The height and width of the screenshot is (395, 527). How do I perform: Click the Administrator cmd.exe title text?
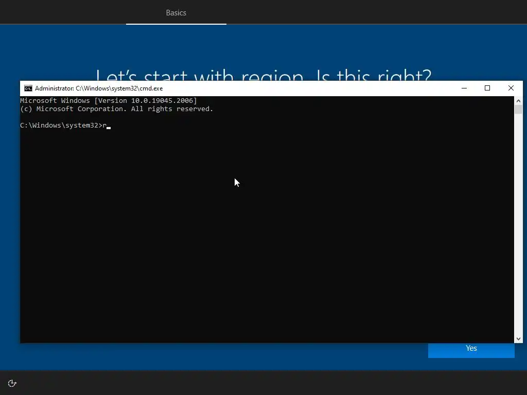[x=99, y=88]
